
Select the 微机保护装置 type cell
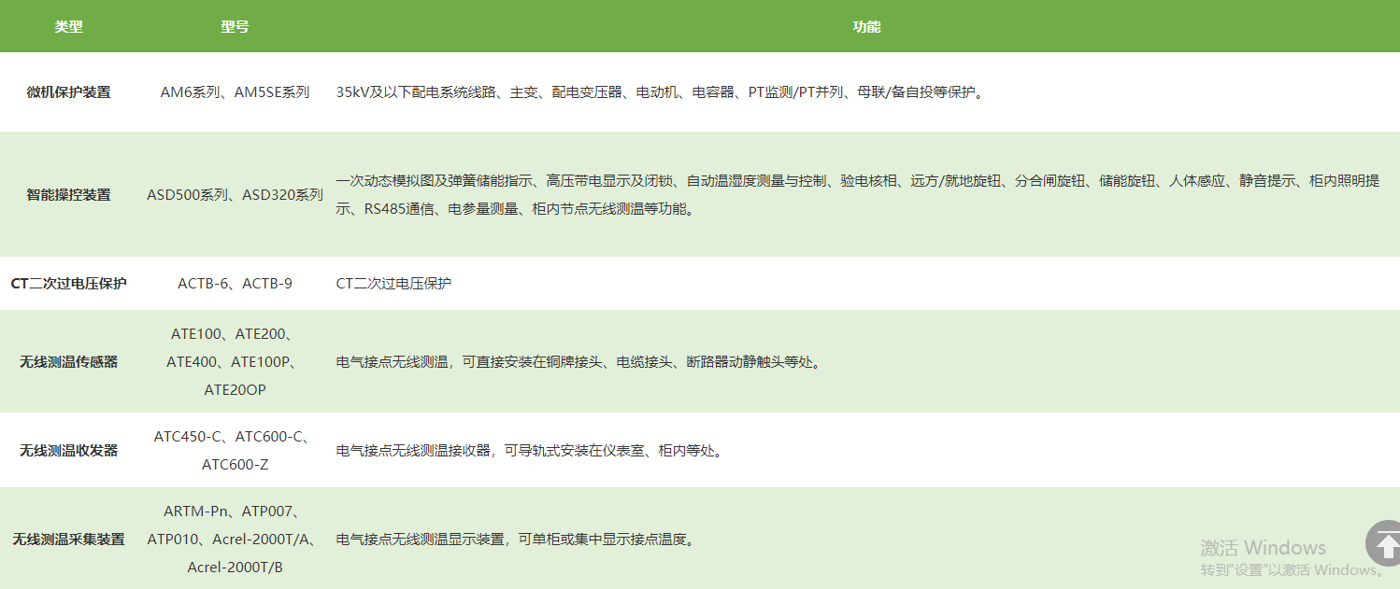[x=68, y=92]
